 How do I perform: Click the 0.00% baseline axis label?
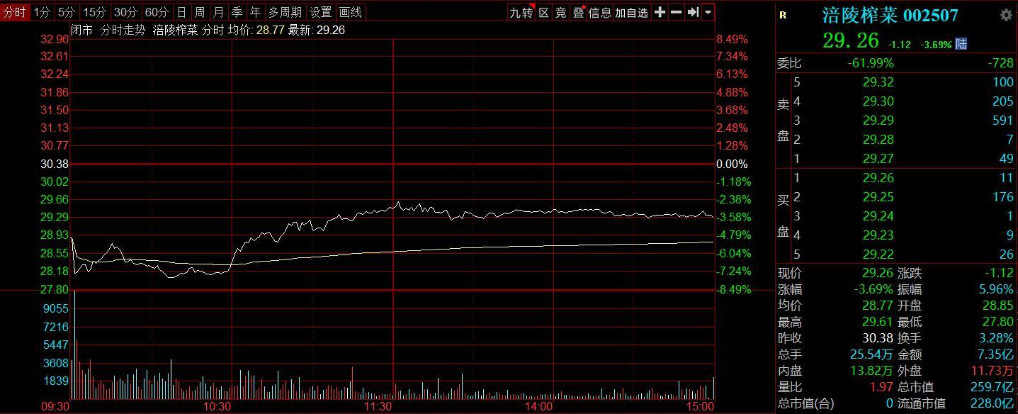point(732,164)
